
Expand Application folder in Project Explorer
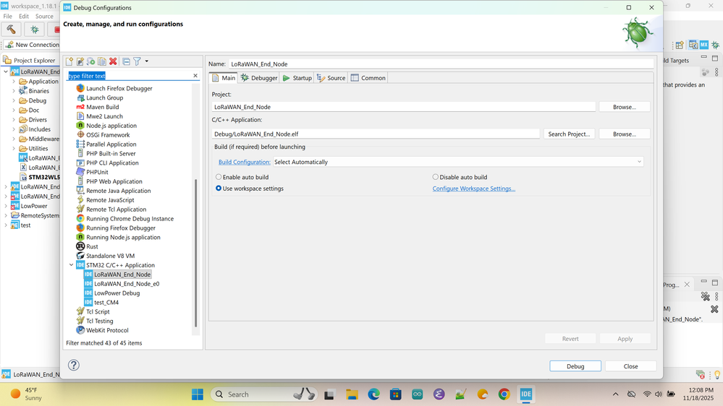point(13,82)
